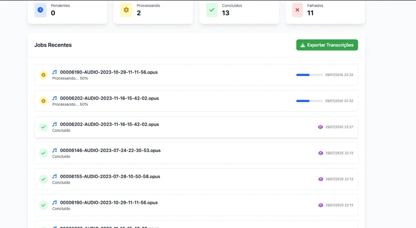The height and width of the screenshot is (228, 416).
Task: View transcription of 00006146 job via eye icon
Action: (321, 153)
